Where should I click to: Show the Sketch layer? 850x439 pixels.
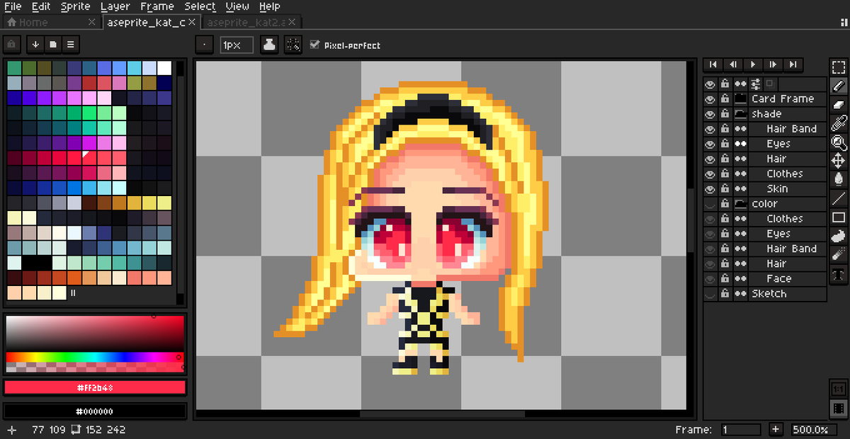coord(710,294)
